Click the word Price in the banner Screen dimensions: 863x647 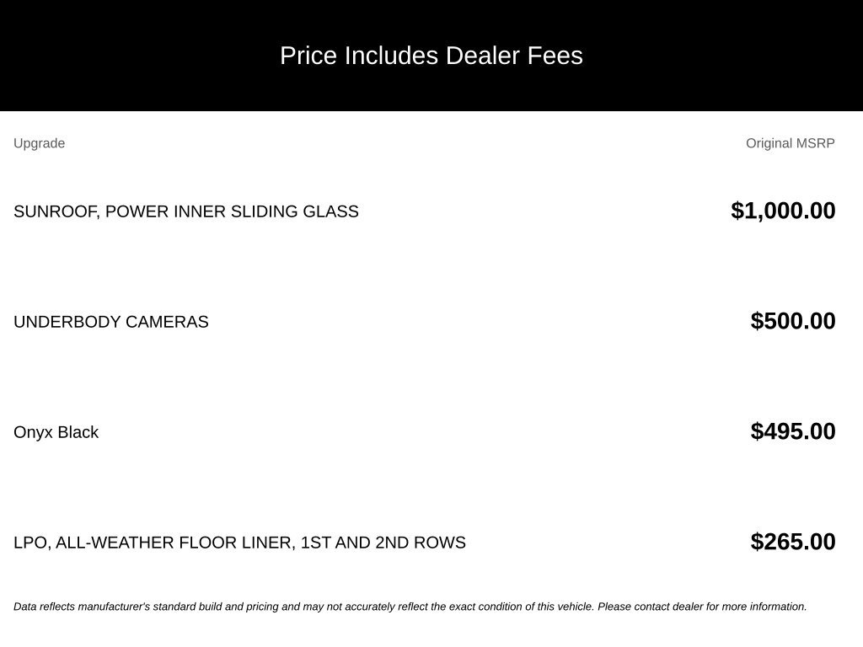coord(308,56)
